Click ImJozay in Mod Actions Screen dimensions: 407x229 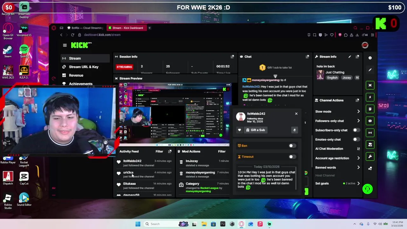pos(192,161)
